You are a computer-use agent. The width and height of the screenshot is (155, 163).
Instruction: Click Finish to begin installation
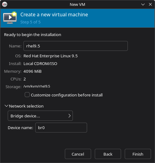pos(138,154)
